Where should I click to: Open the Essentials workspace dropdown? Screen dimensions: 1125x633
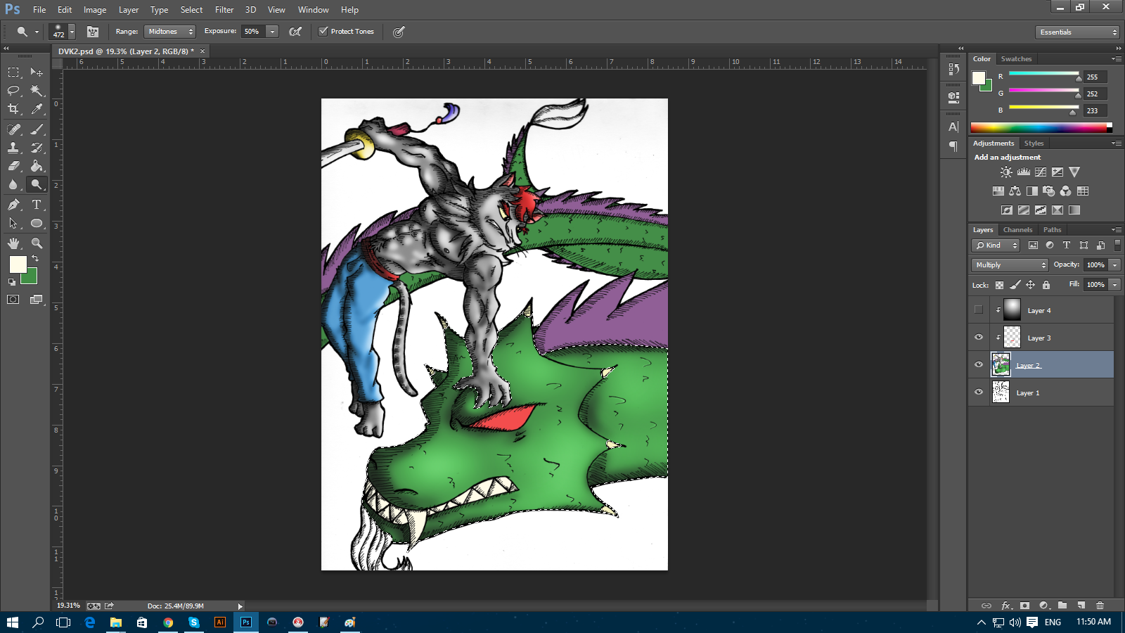coord(1077,32)
